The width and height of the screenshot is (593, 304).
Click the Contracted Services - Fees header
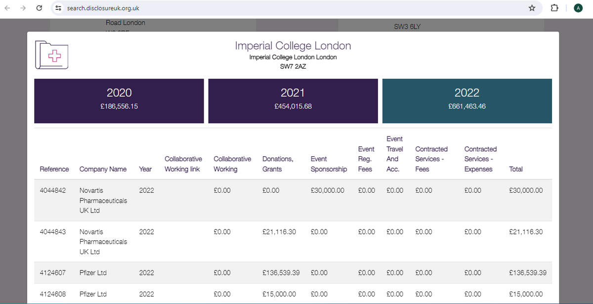(x=431, y=159)
